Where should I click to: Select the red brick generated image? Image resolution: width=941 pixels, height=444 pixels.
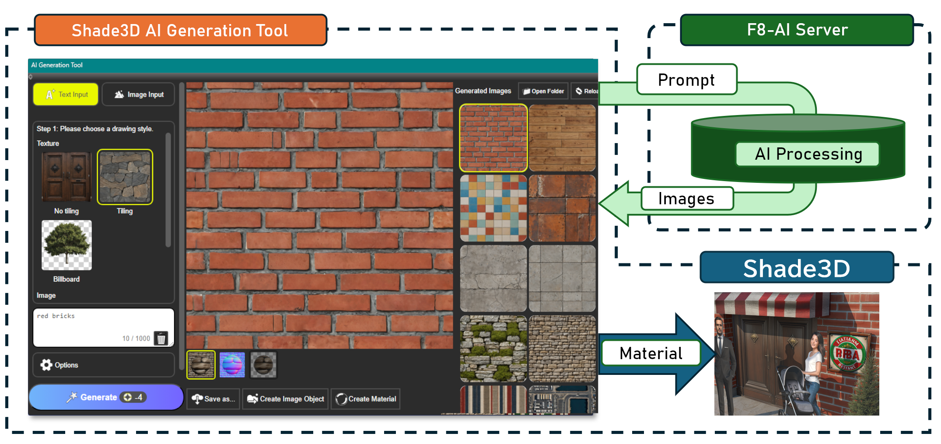pos(493,138)
